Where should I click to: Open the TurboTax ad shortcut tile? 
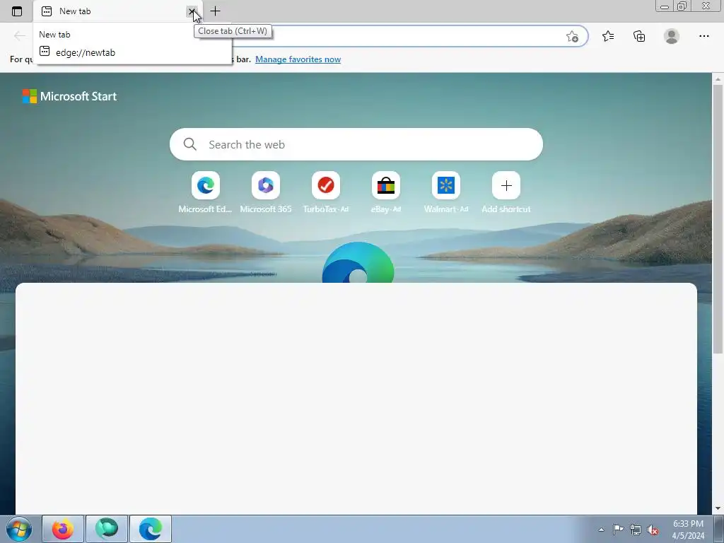pos(325,192)
